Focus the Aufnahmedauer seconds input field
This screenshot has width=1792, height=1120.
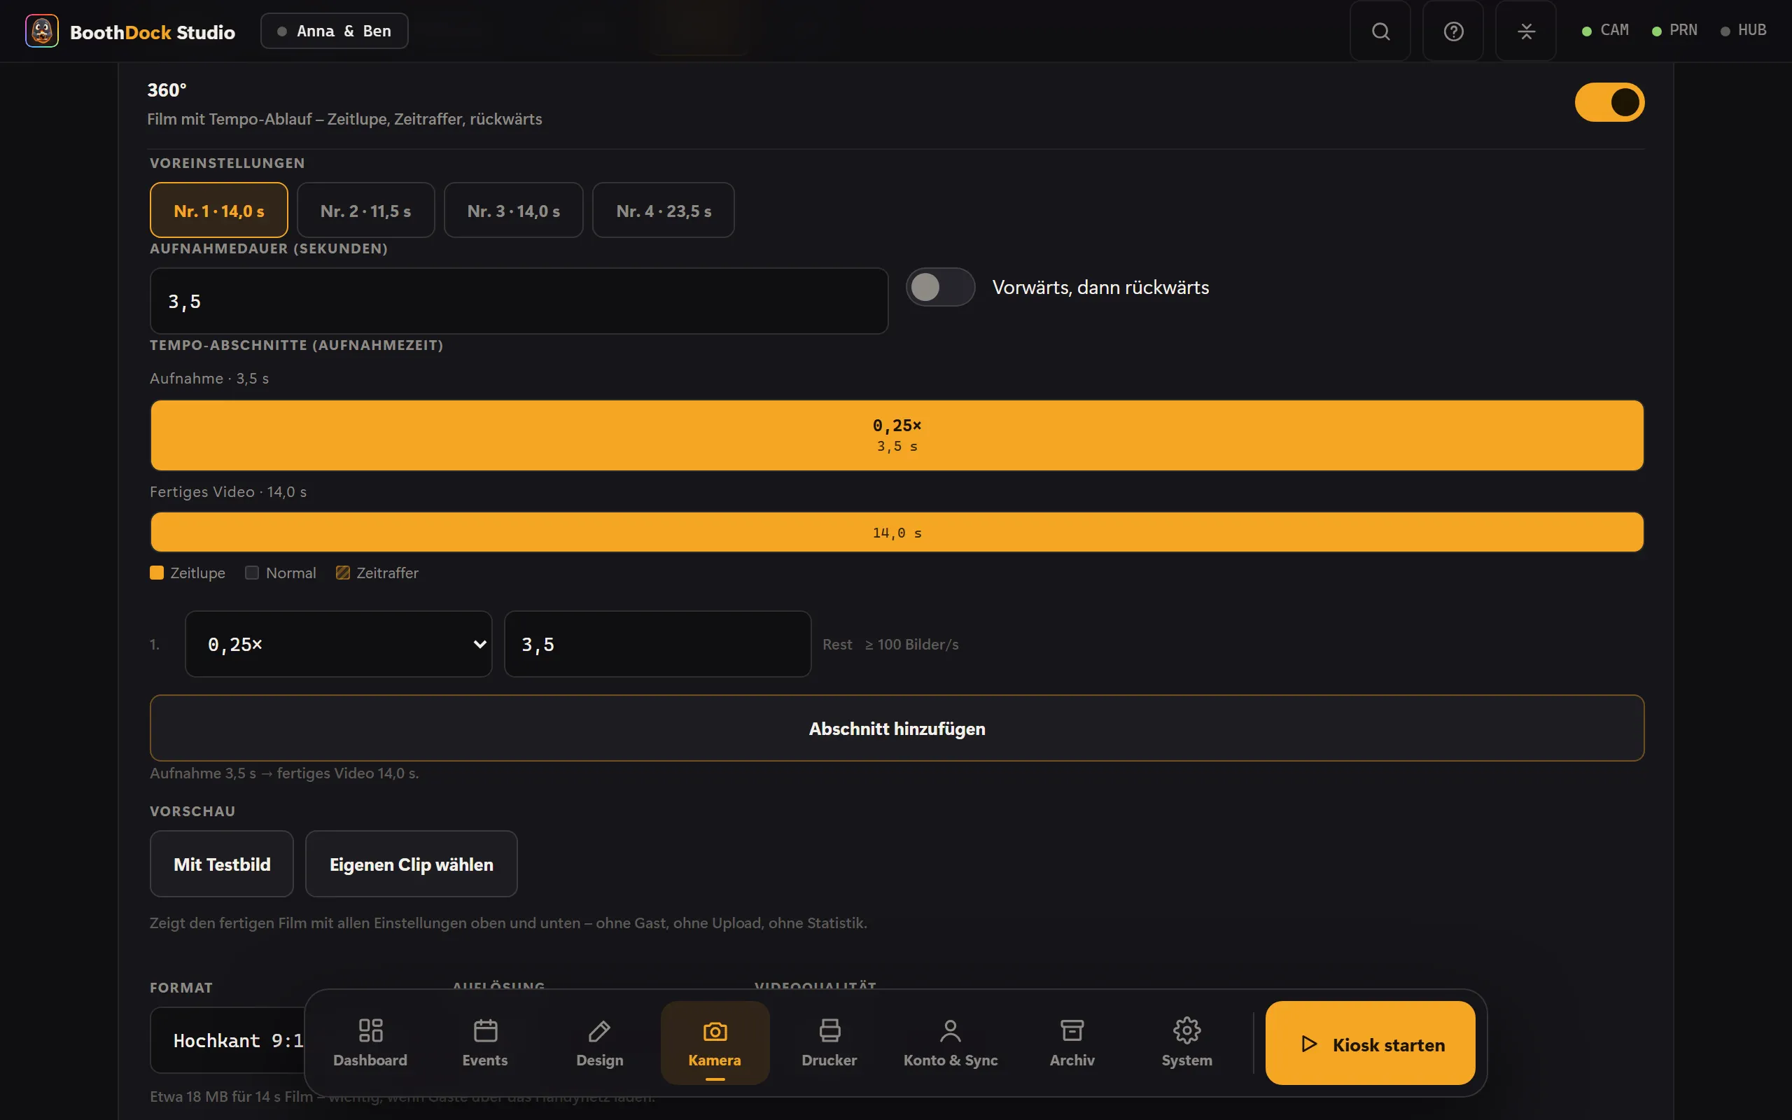518,301
